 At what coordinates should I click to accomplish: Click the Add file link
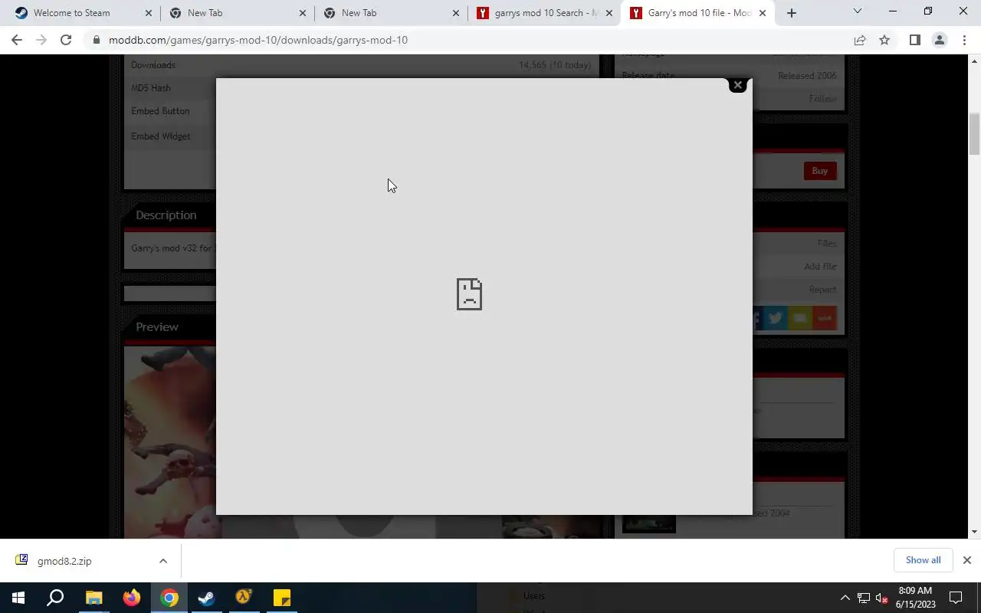tap(820, 266)
